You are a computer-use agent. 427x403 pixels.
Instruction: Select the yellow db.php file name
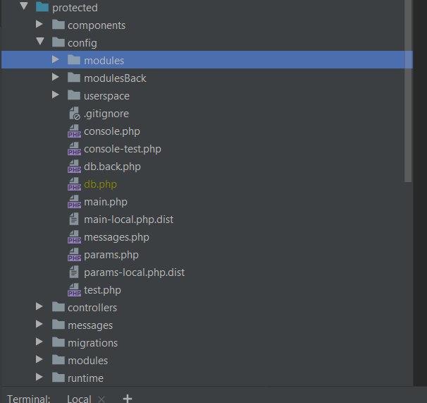[100, 184]
